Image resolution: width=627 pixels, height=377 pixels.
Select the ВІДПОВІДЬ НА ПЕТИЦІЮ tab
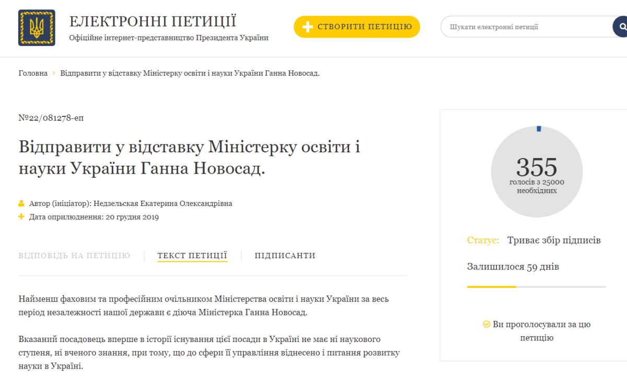74,256
